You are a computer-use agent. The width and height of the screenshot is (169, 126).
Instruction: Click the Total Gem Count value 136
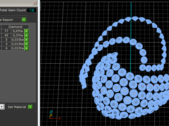coord(32,10)
